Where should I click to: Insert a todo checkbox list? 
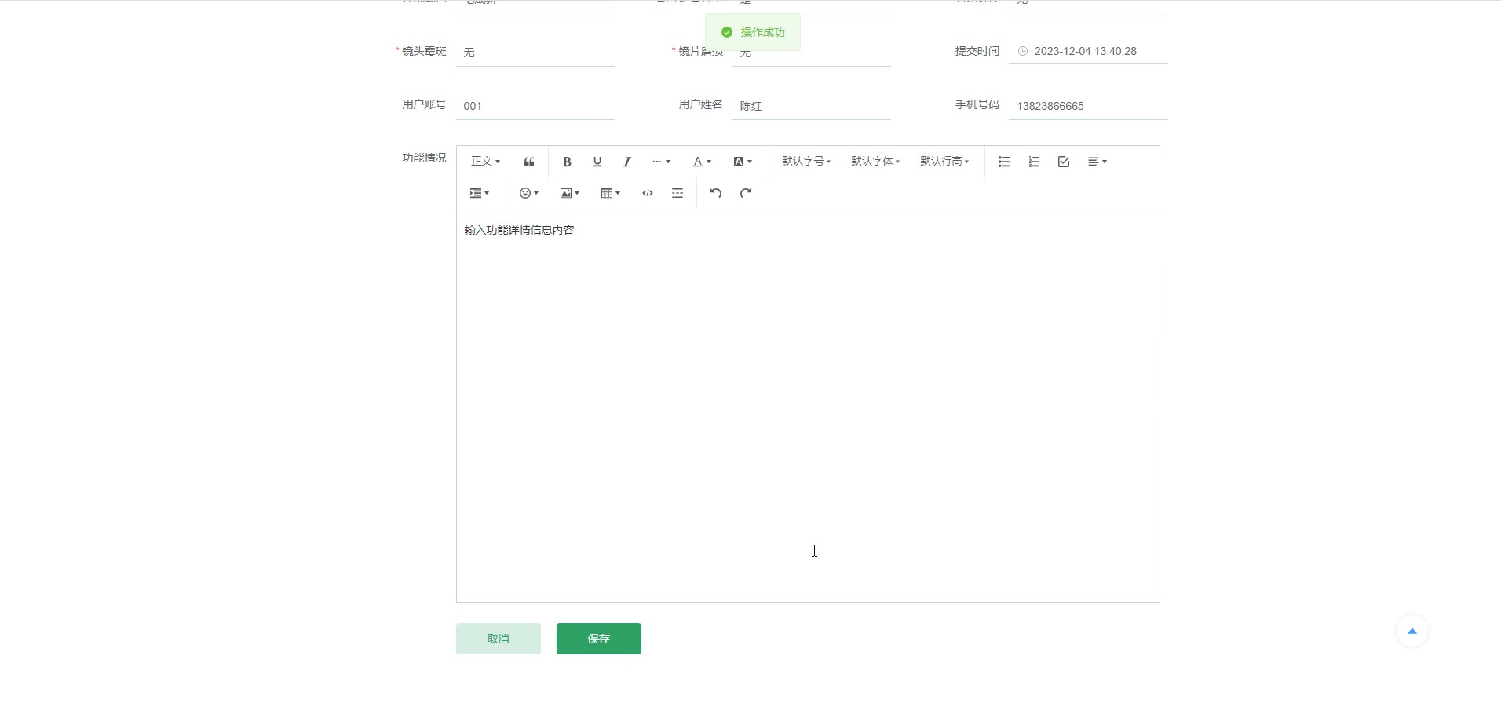(1064, 162)
